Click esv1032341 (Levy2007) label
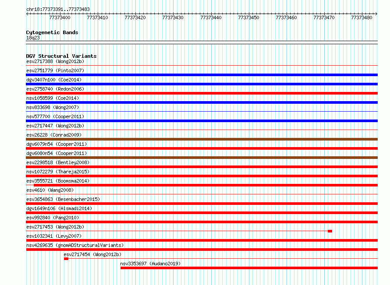The width and height of the screenshot is (390, 285). tap(54, 236)
